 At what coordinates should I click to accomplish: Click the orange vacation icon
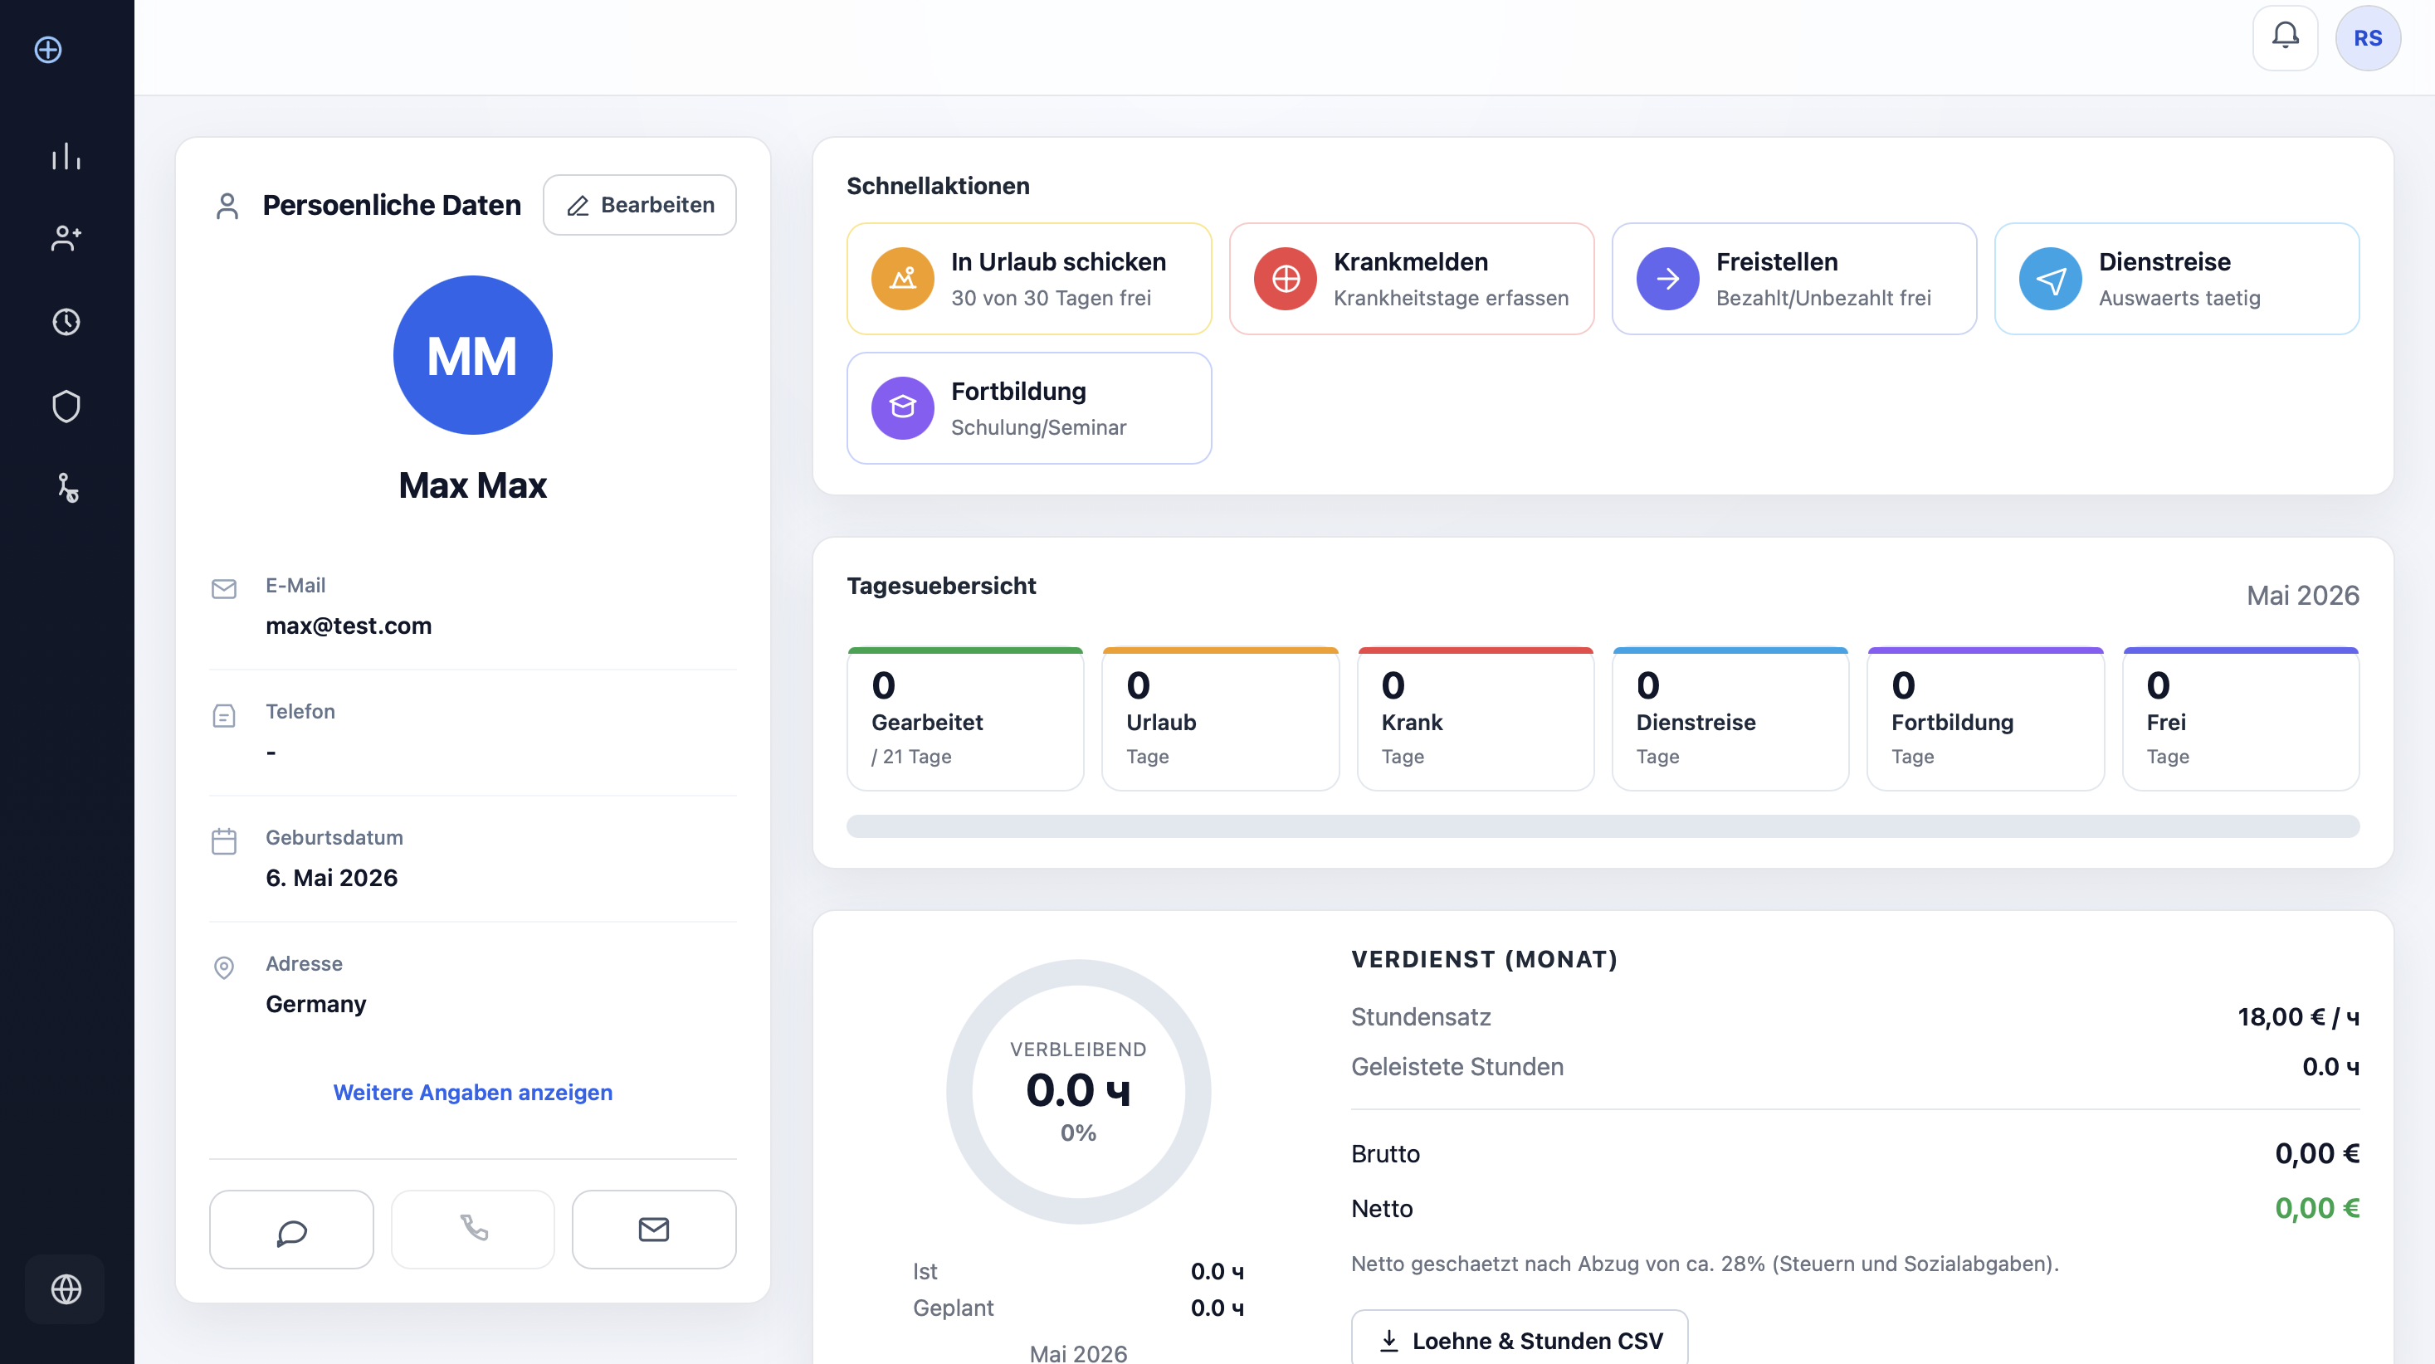coord(903,279)
